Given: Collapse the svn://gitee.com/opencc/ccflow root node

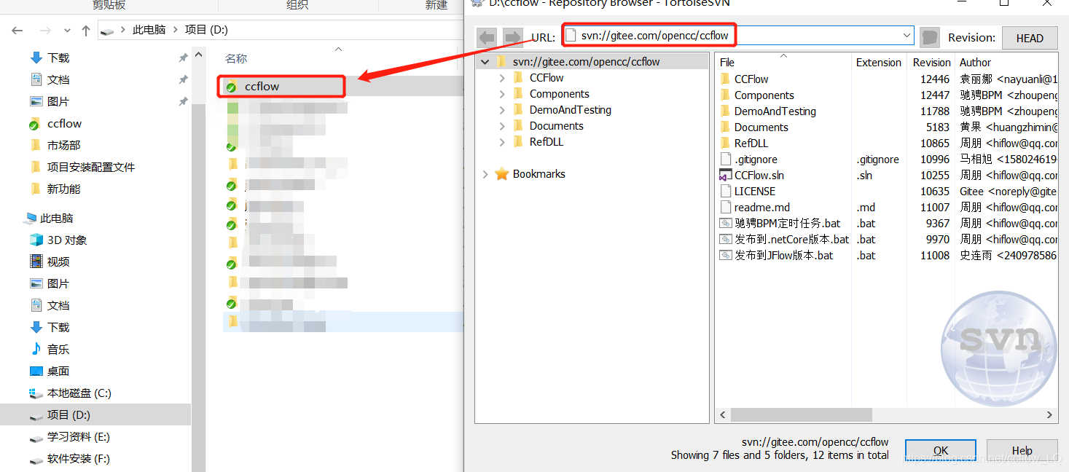Looking at the screenshot, I should click(485, 62).
